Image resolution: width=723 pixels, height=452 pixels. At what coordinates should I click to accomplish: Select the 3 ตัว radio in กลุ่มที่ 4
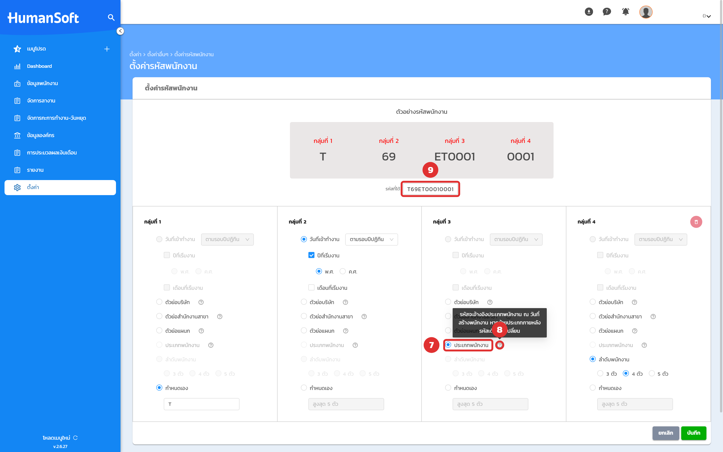click(600, 373)
